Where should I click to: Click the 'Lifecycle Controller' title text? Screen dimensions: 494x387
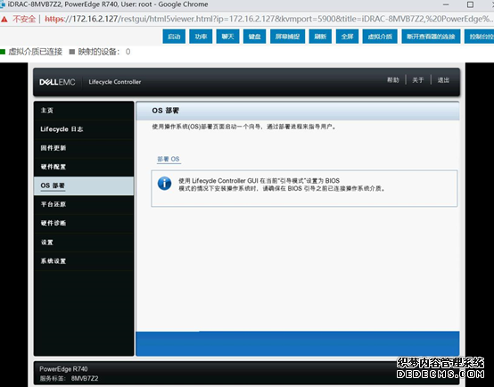115,82
